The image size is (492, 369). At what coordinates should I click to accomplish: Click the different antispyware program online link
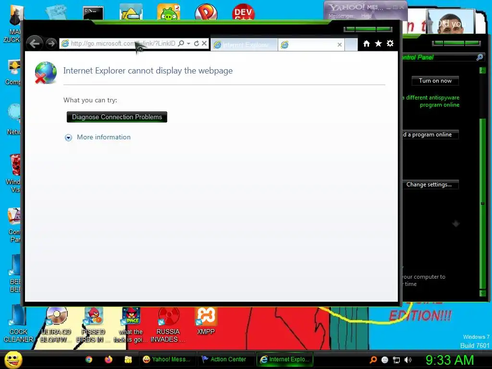pos(431,101)
